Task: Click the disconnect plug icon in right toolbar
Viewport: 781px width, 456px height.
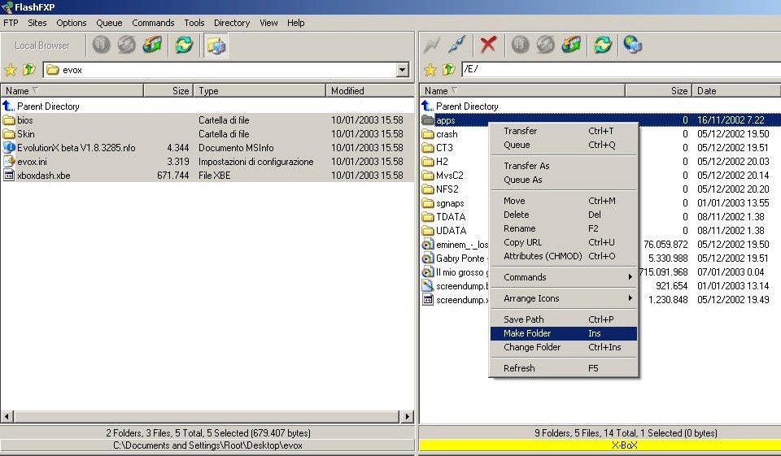Action: [456, 45]
